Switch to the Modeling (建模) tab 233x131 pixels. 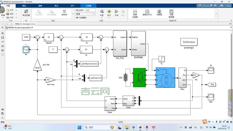pos(40,6)
